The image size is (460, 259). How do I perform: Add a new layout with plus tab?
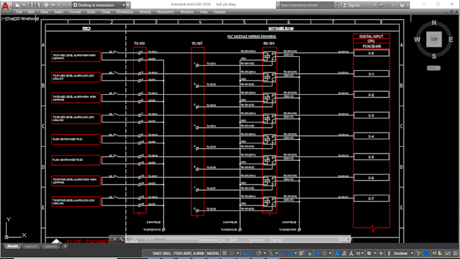click(x=65, y=246)
